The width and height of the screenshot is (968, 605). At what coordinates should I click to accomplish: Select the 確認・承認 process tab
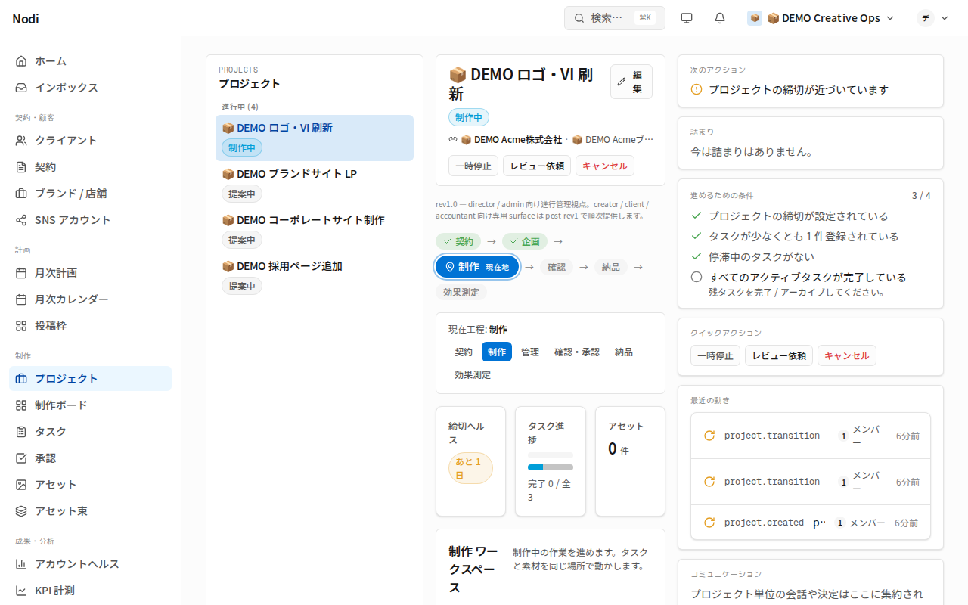(577, 352)
